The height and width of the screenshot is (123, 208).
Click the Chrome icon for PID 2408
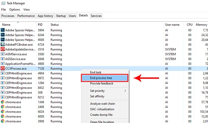tap(3, 107)
